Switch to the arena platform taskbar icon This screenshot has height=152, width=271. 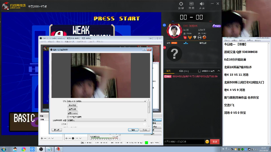click(58, 149)
